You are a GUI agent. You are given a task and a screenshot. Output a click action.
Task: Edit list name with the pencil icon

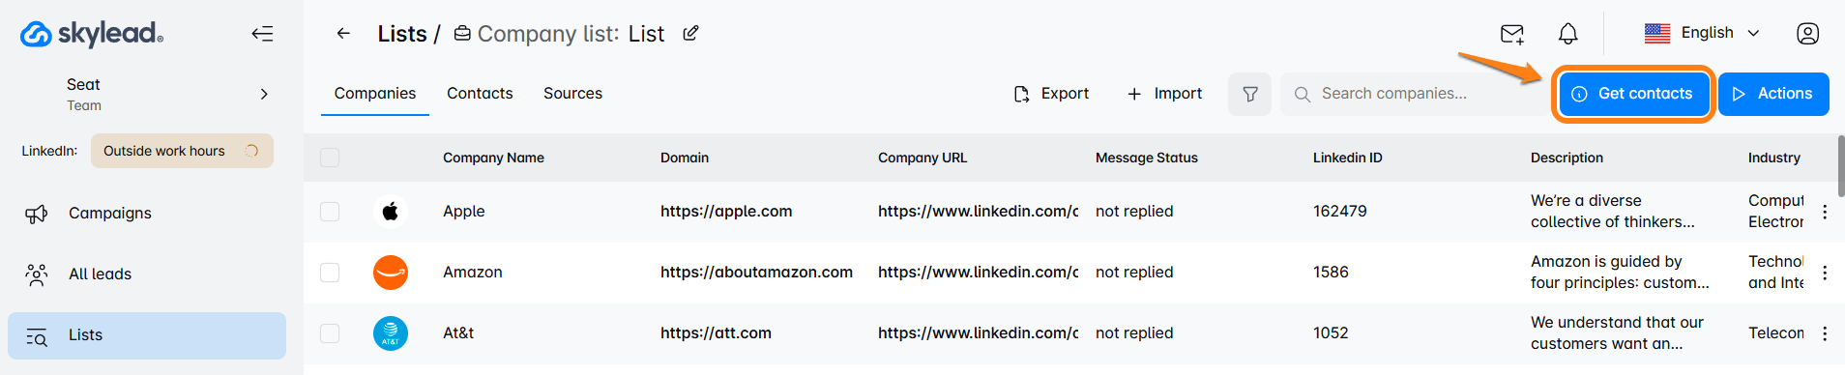point(690,34)
